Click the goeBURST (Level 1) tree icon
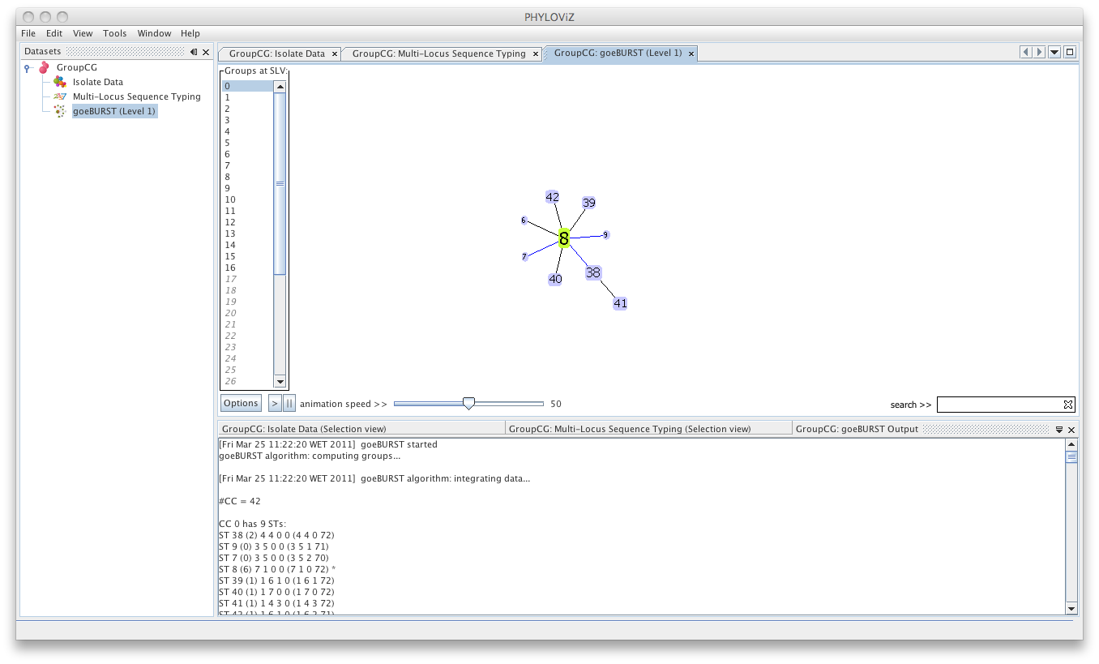1099x664 pixels. coord(60,111)
